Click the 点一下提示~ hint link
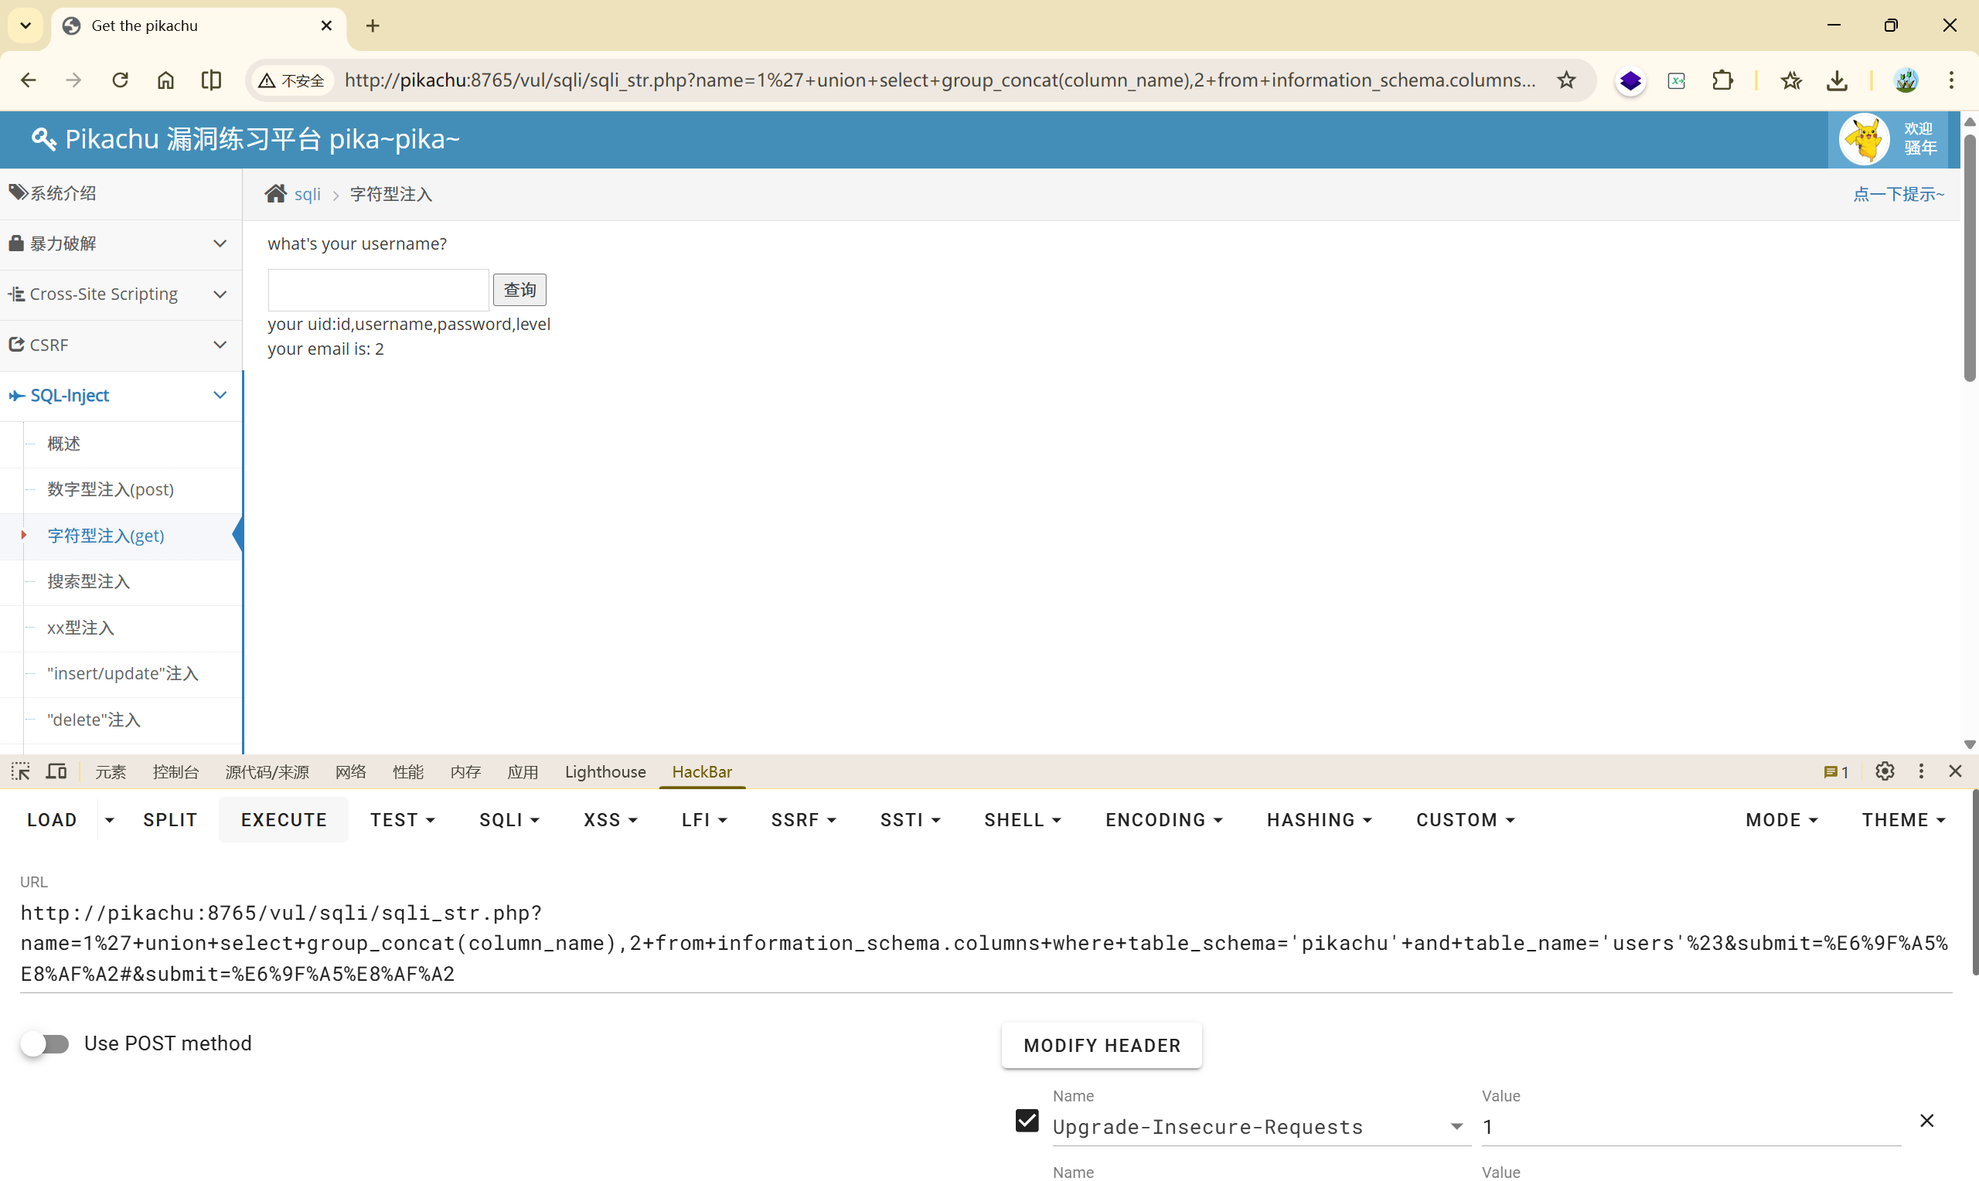The width and height of the screenshot is (1979, 1181). point(1898,194)
